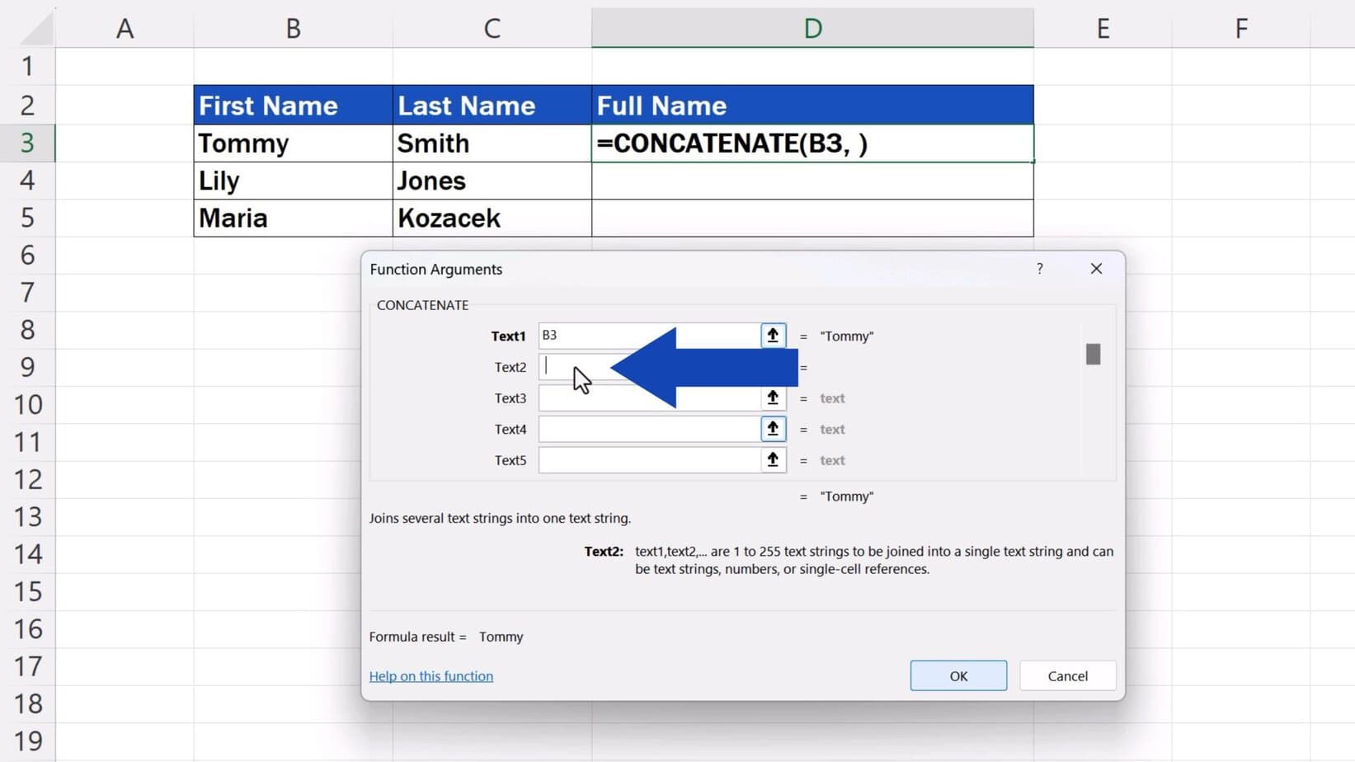Click the range selector icon beside Text1

(x=772, y=335)
